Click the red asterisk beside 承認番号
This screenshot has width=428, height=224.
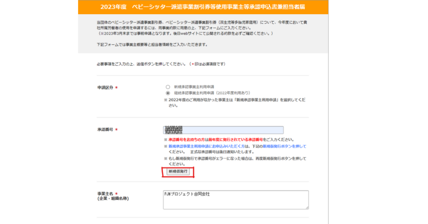(116, 130)
